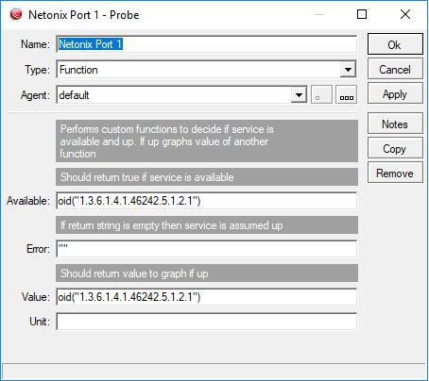The image size is (429, 381).
Task: Click the red Dude application icon in title bar
Action: click(16, 14)
